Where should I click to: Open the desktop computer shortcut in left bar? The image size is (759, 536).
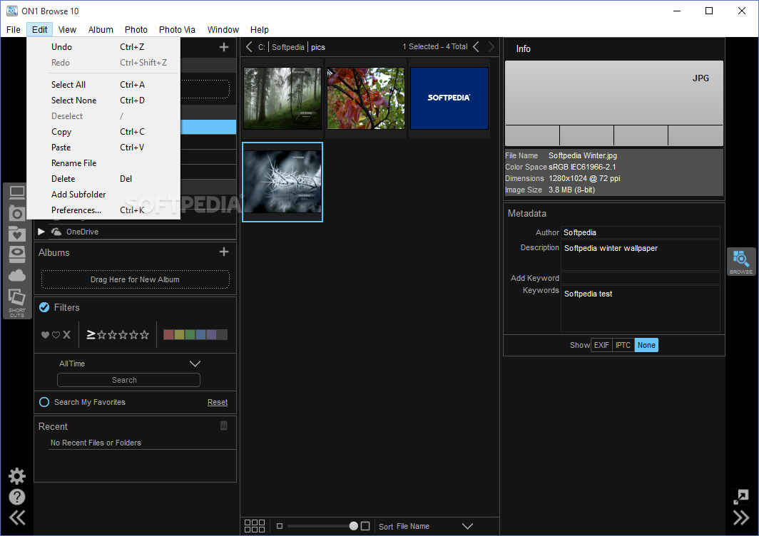tap(17, 192)
